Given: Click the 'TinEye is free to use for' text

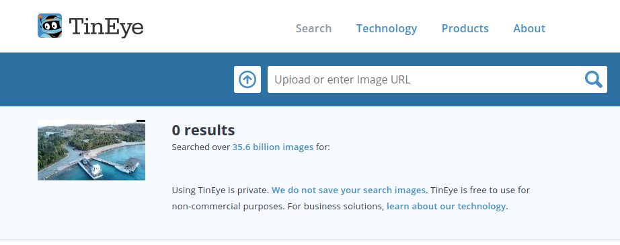Looking at the screenshot, I should (480, 190).
